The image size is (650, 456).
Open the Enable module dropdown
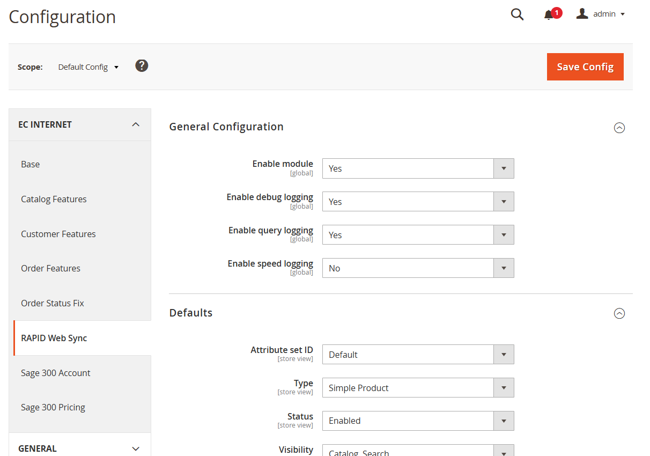[x=418, y=168]
